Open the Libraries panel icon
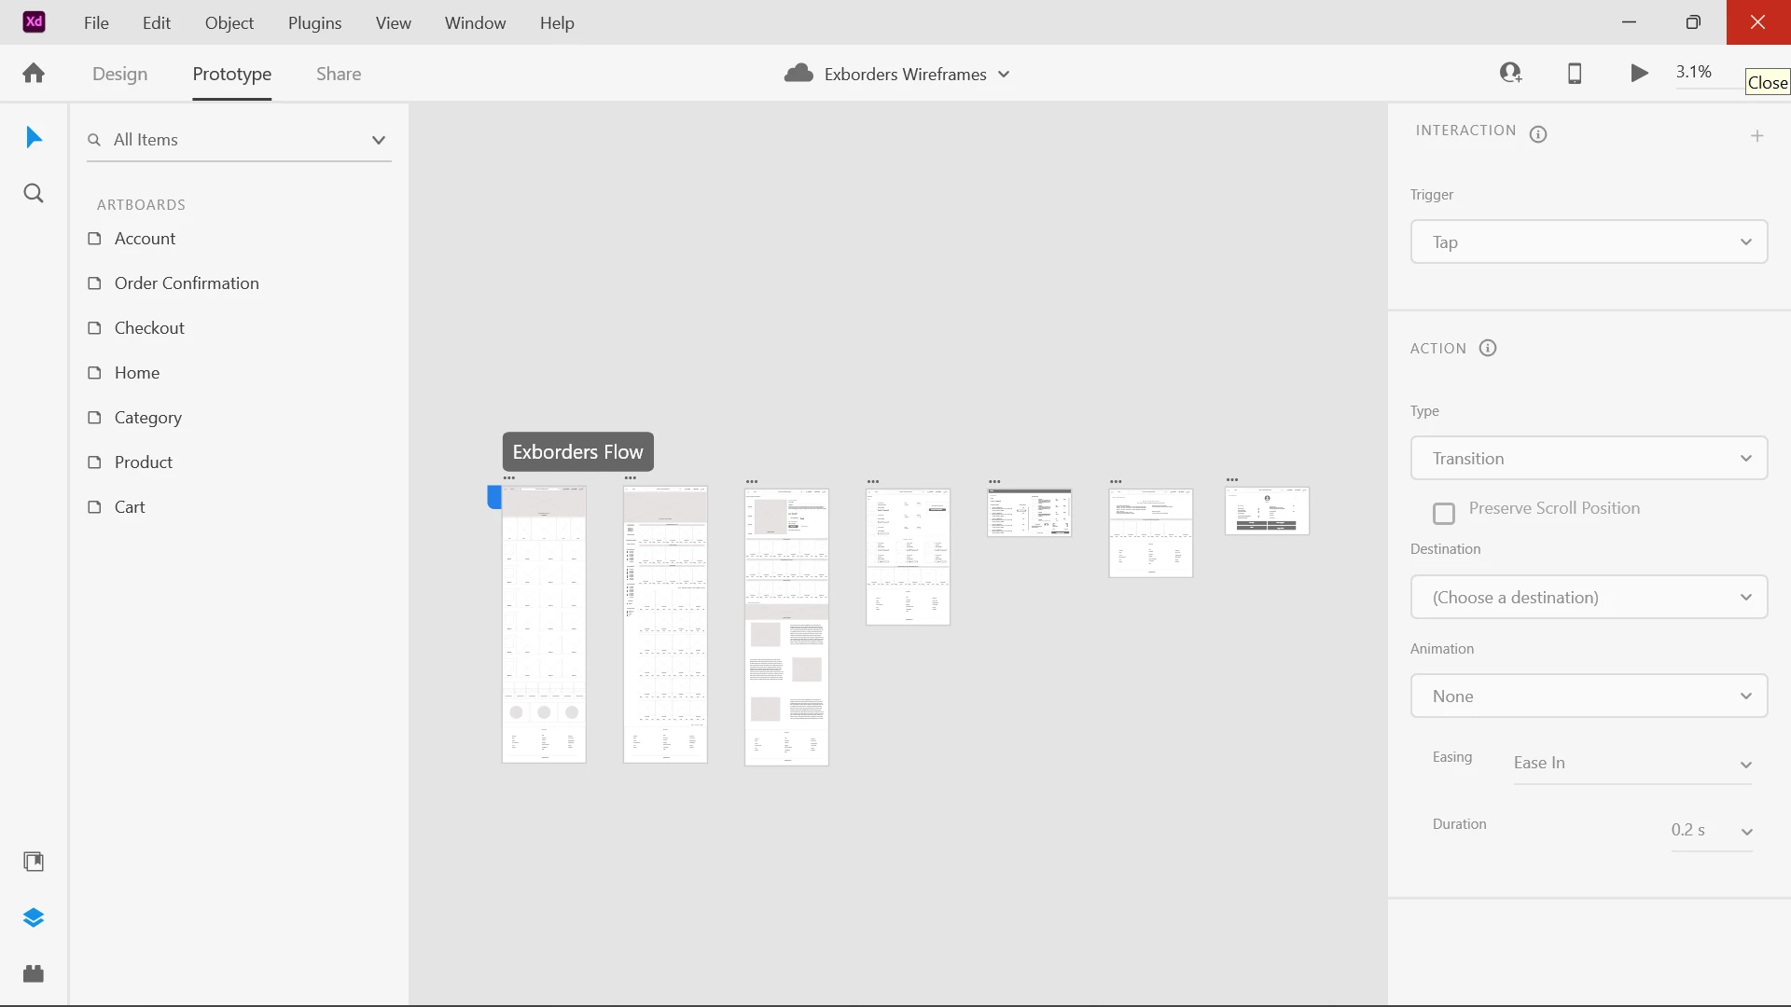Image resolution: width=1791 pixels, height=1007 pixels. [x=34, y=862]
